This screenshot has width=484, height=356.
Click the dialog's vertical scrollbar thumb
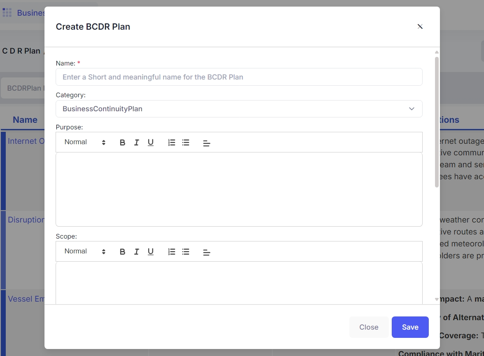coord(437,122)
